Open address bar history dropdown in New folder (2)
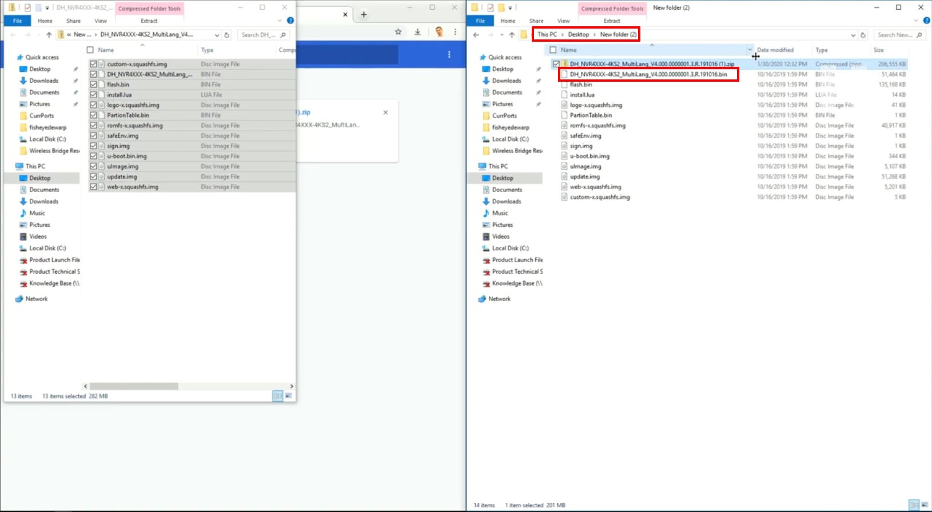The image size is (932, 512). [853, 35]
